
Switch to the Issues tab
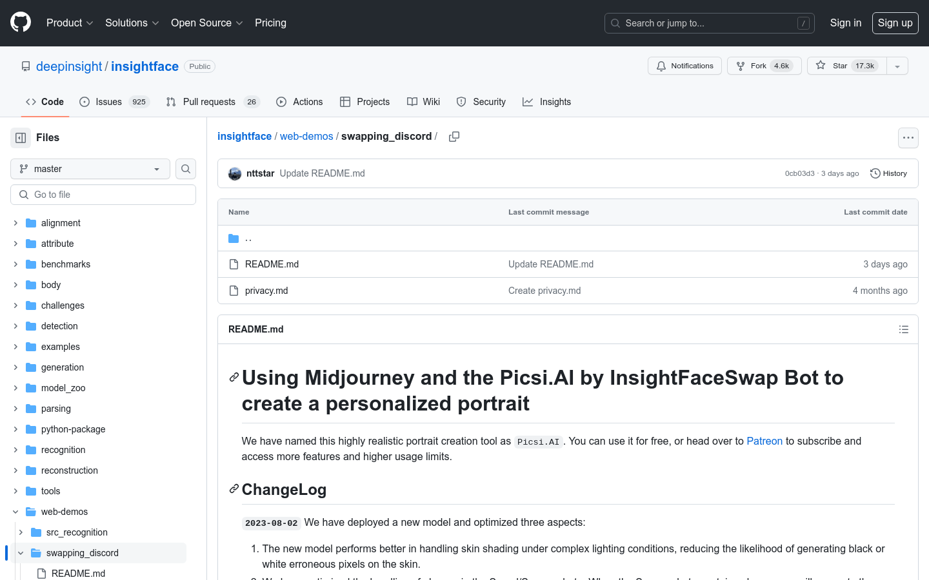pyautogui.click(x=115, y=102)
